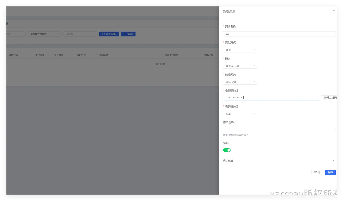Click the chevron arrow beside 高级设置
343x201 pixels.
tap(333, 161)
